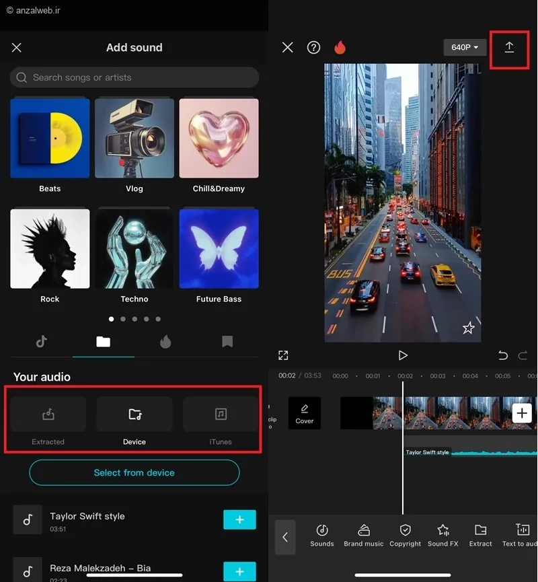
Task: Open help question mark icon
Action: [313, 47]
